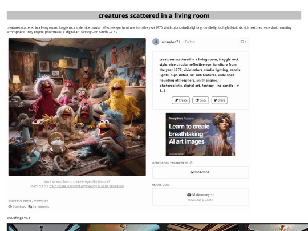The height and width of the screenshot is (231, 308).
Task: Open the Midjourney model link
Action: click(x=201, y=194)
